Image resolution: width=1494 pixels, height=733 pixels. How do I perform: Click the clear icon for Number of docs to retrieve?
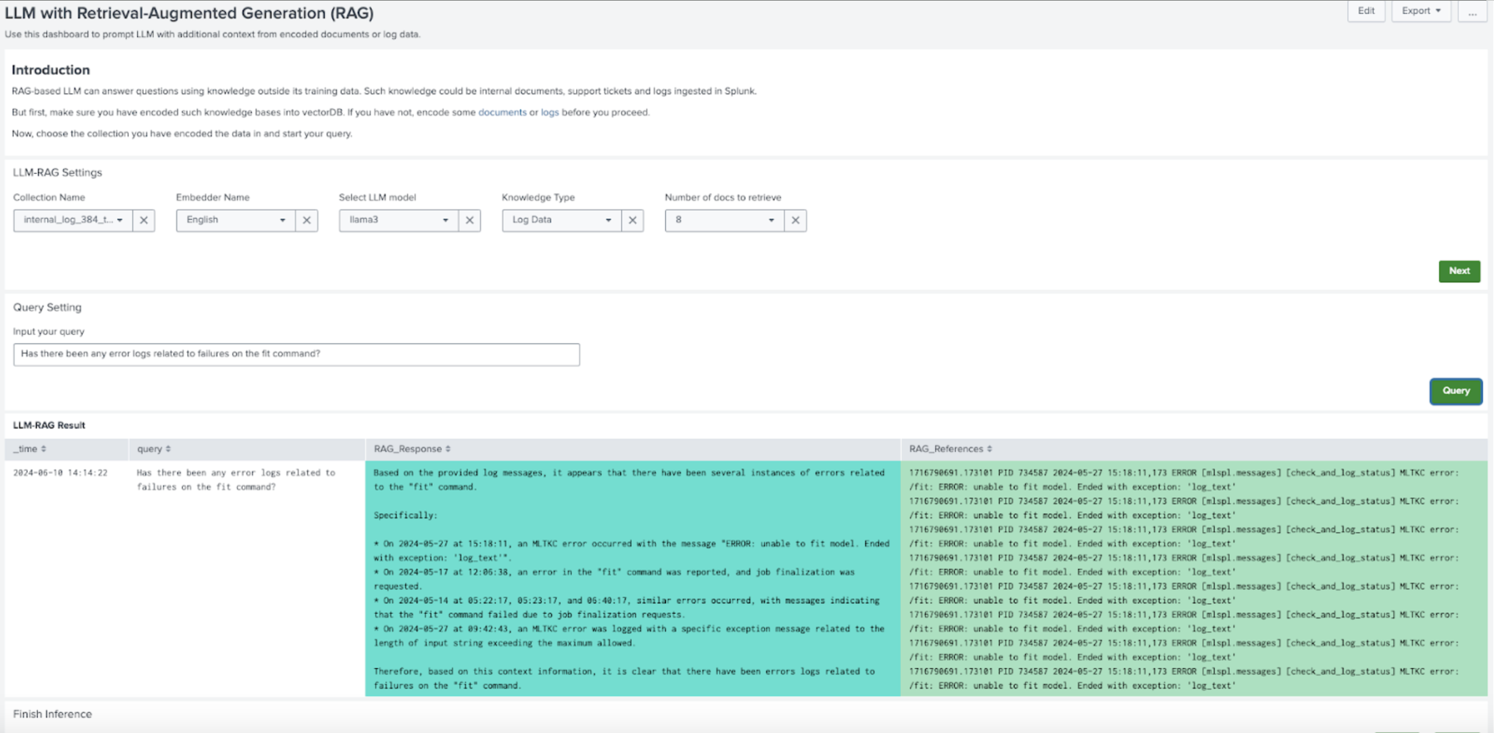pyautogui.click(x=796, y=220)
